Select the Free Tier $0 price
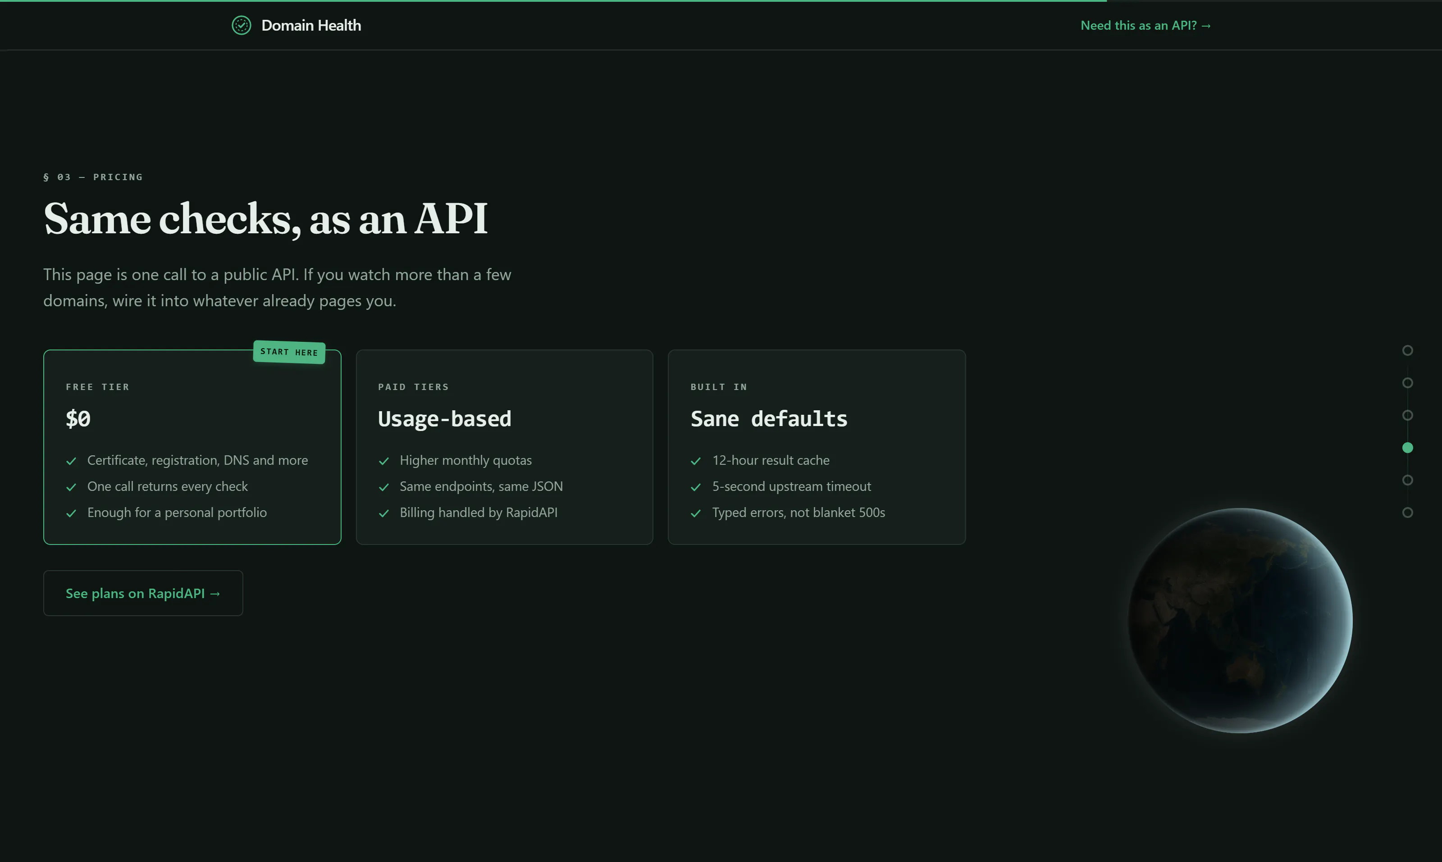 (78, 419)
